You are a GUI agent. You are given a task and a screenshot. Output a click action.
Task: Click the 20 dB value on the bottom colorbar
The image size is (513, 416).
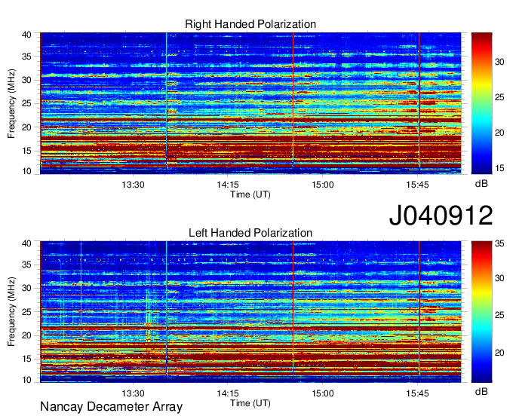499,353
